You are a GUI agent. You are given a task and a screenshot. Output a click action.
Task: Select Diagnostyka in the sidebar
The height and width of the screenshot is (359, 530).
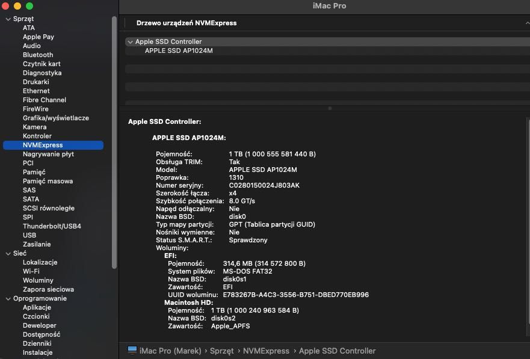(42, 73)
